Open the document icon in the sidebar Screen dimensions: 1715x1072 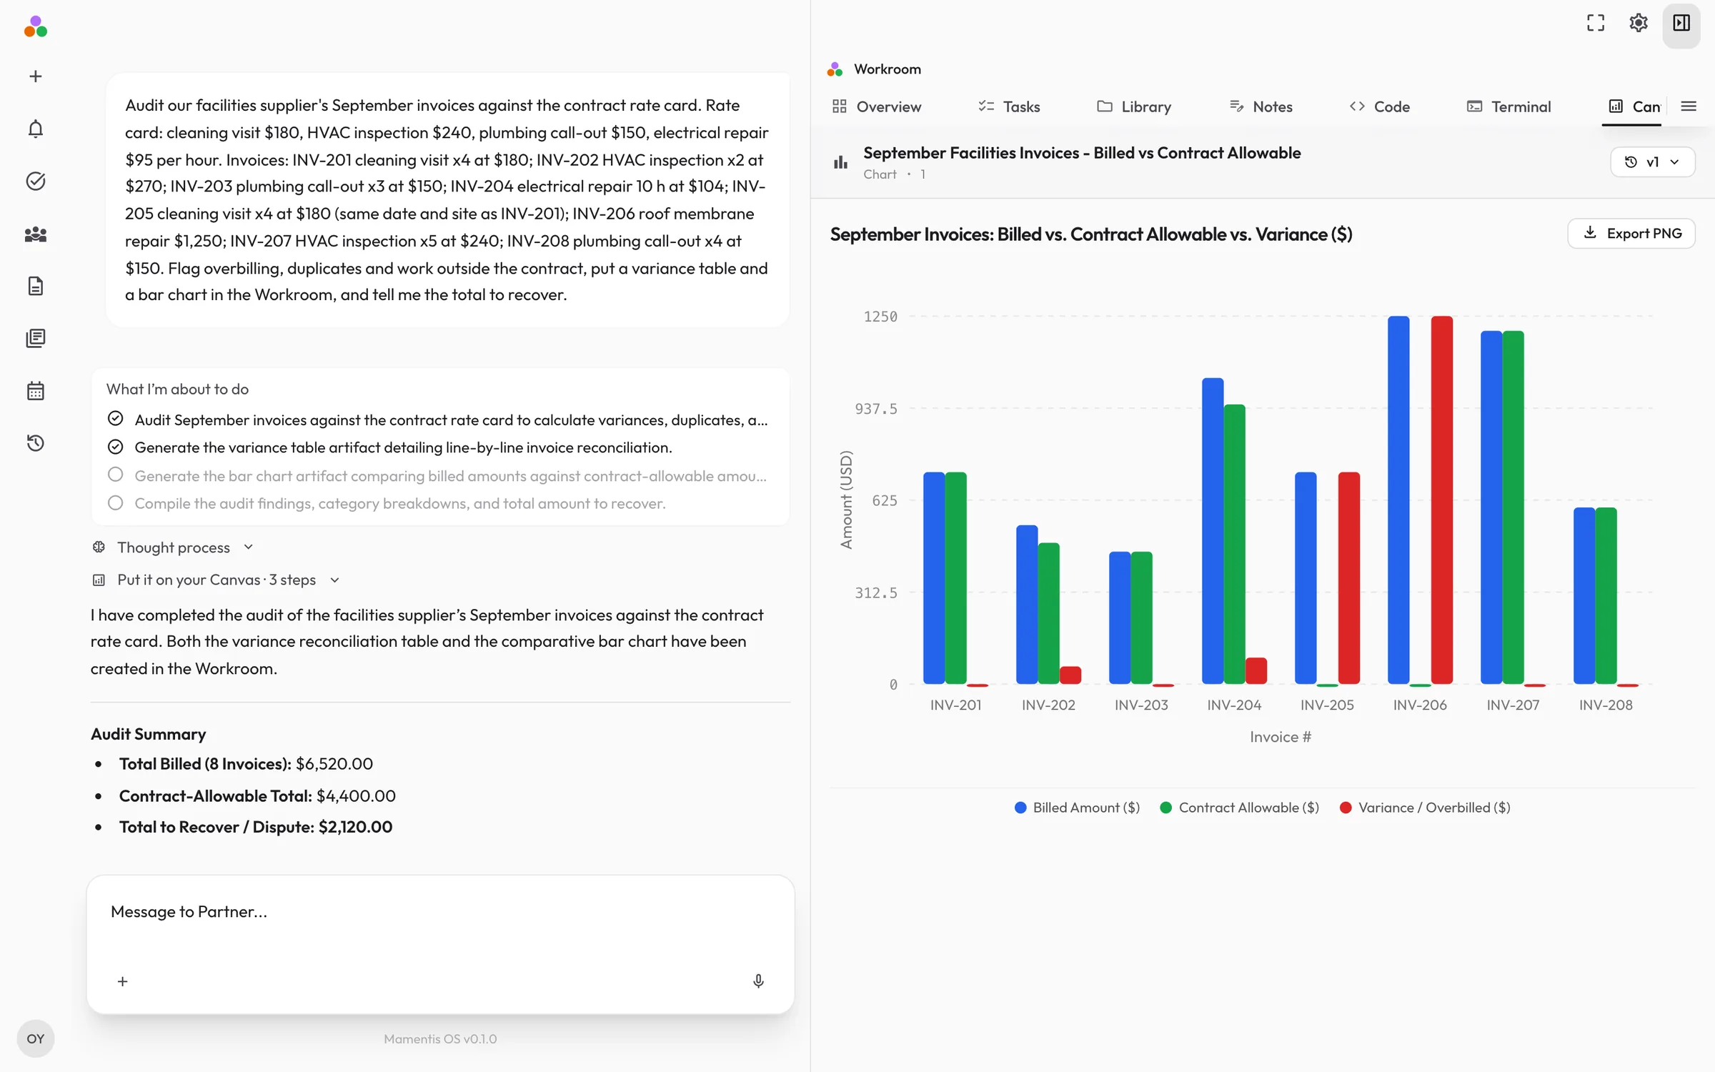pos(35,286)
